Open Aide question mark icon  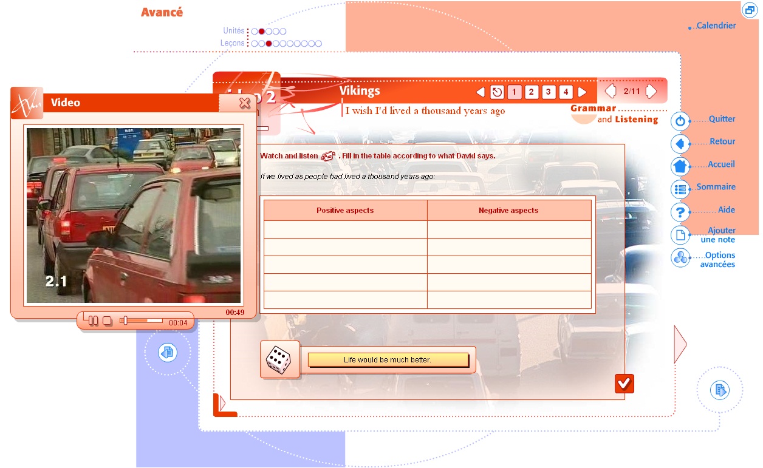coord(680,212)
